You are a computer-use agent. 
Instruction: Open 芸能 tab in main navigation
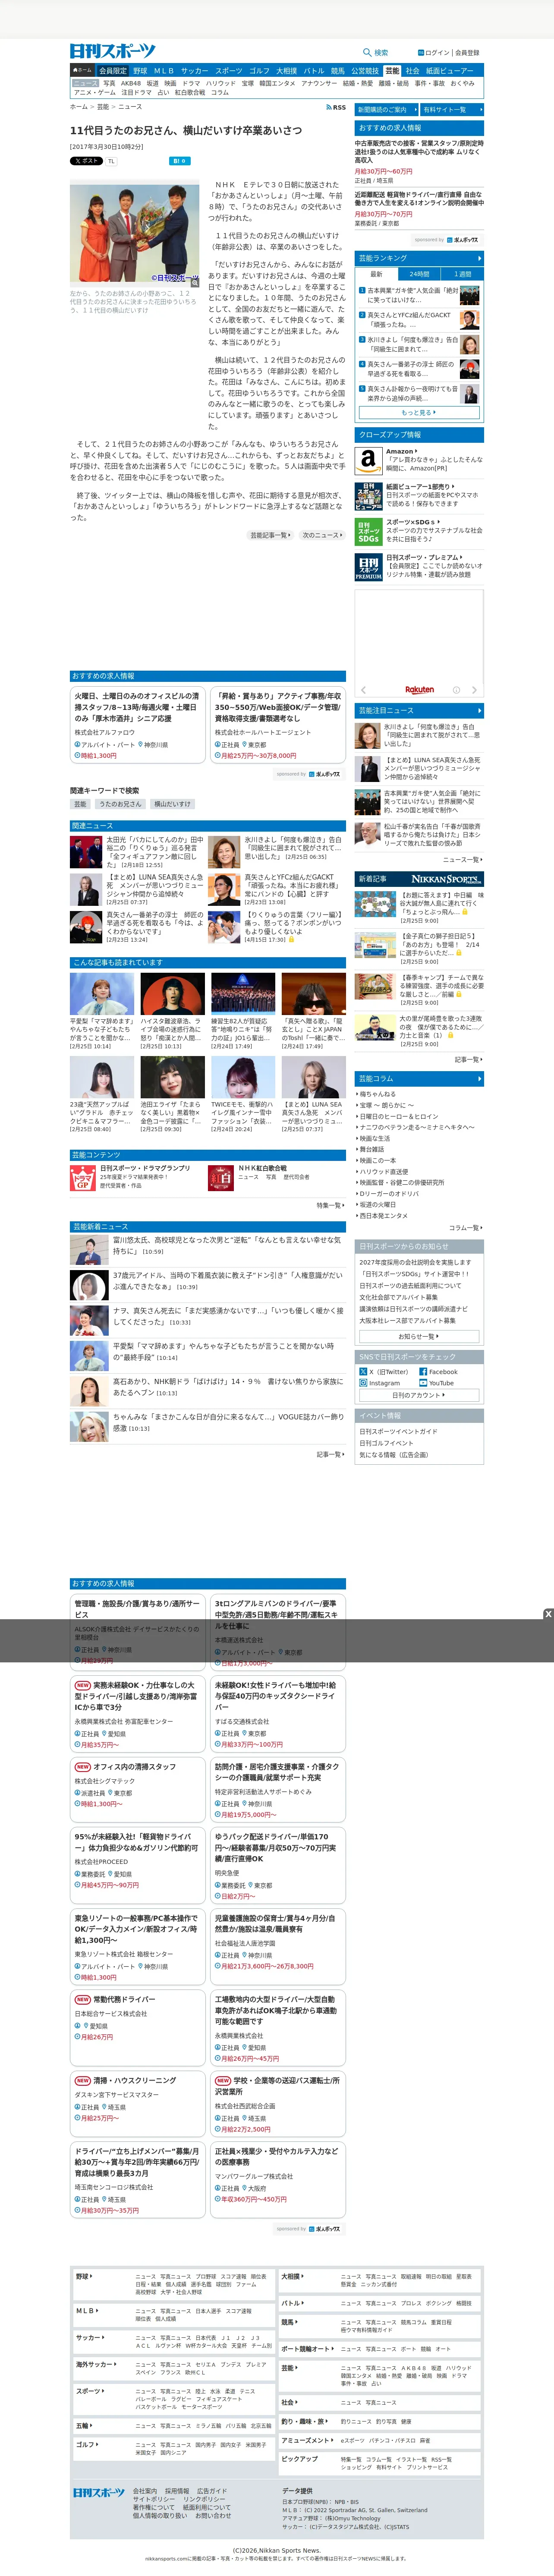pos(392,71)
